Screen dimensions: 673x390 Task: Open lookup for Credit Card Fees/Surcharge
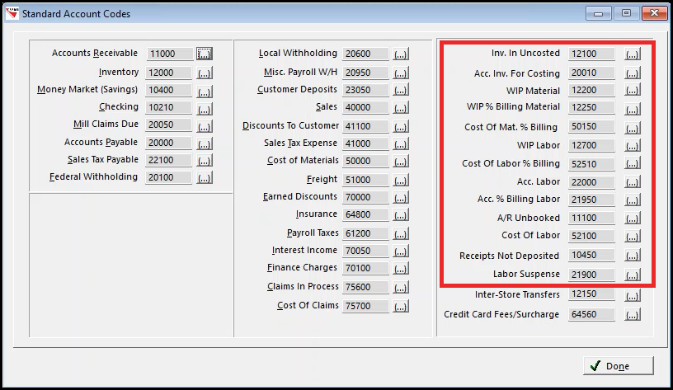click(x=632, y=315)
